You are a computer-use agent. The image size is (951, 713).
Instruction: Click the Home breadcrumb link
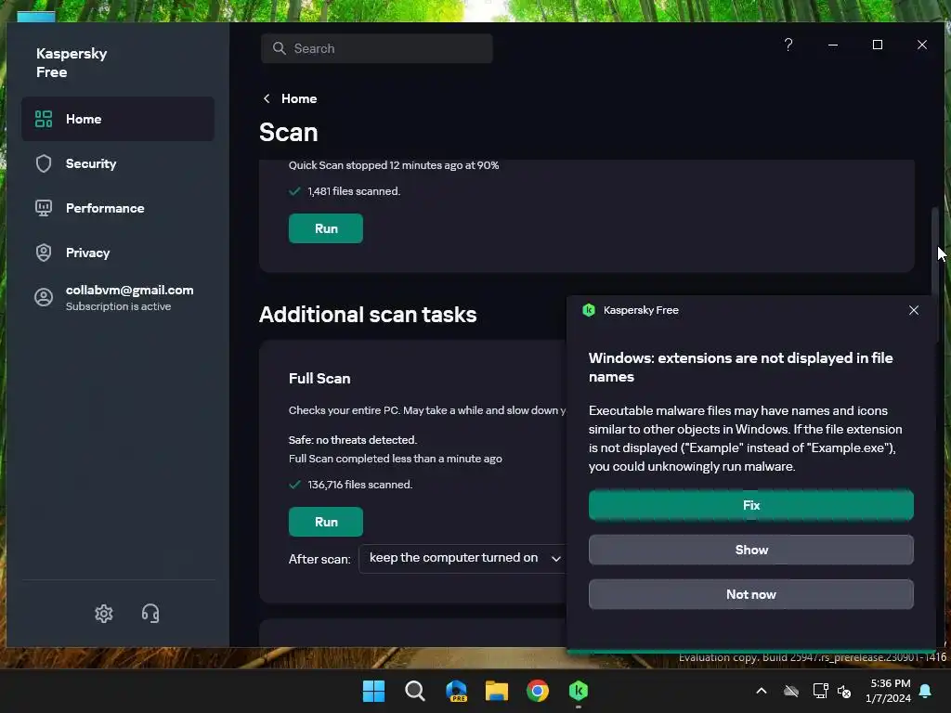(299, 98)
